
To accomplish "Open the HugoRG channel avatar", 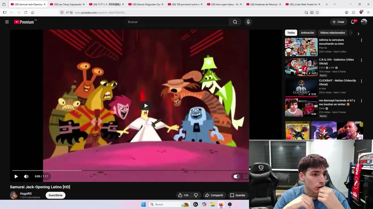I will 14,195.
